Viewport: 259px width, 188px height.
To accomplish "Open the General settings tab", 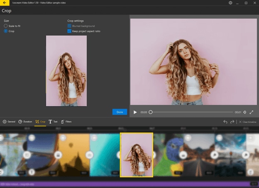I will pyautogui.click(x=9, y=122).
